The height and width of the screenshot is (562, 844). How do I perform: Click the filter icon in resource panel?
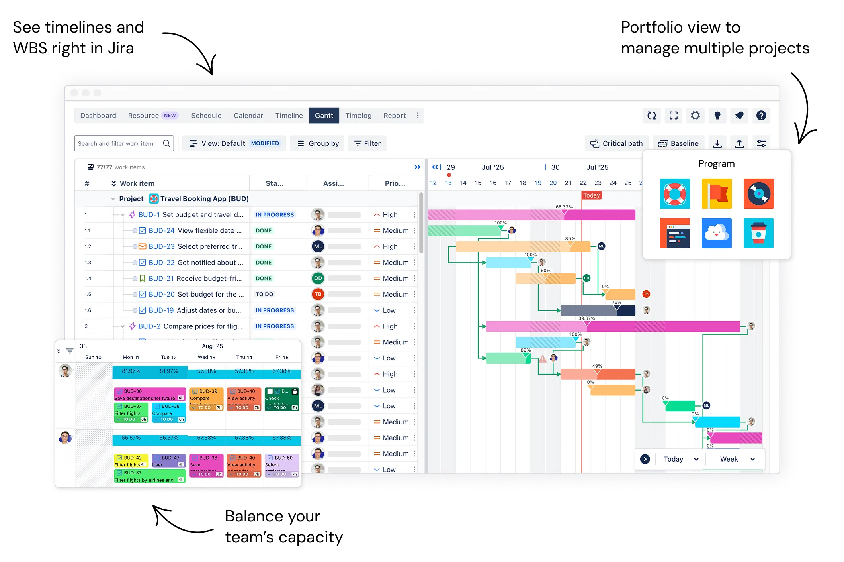70,351
